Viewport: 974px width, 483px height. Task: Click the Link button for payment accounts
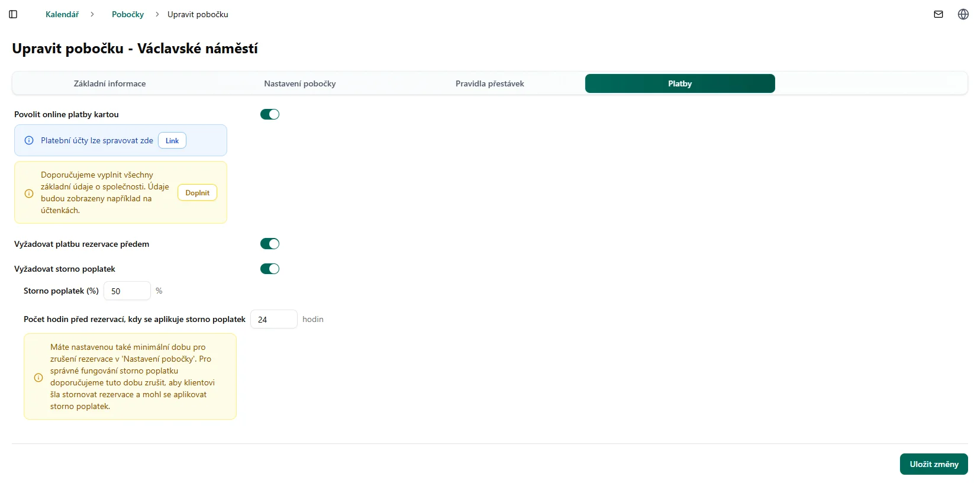click(x=172, y=140)
